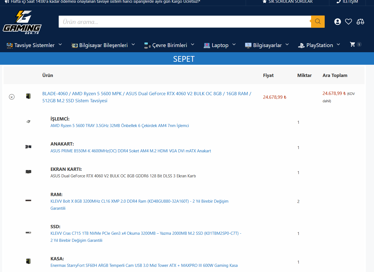374x272 pixels.
Task: Click the 24.678,99 ₺ subtotal in Ara Toplam
Action: [x=334, y=93]
